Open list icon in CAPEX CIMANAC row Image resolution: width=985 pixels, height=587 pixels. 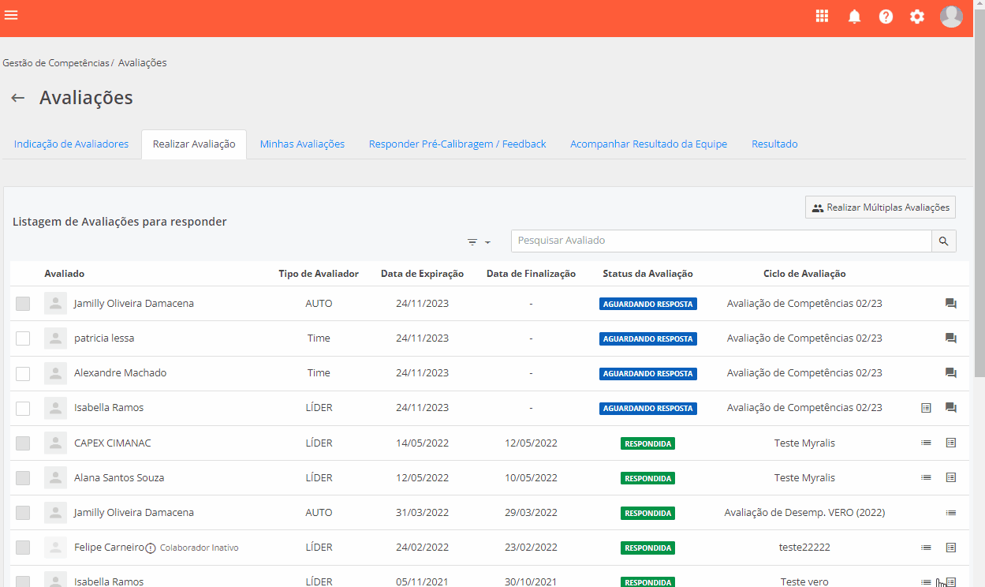(x=926, y=443)
